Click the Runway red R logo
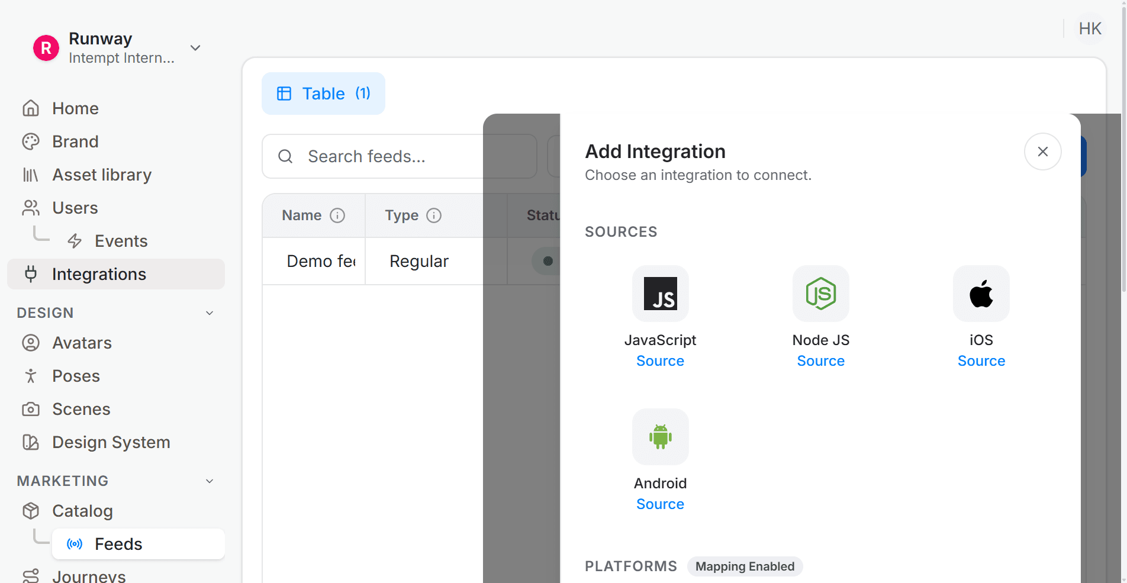Viewport: 1127px width, 583px height. coord(46,48)
